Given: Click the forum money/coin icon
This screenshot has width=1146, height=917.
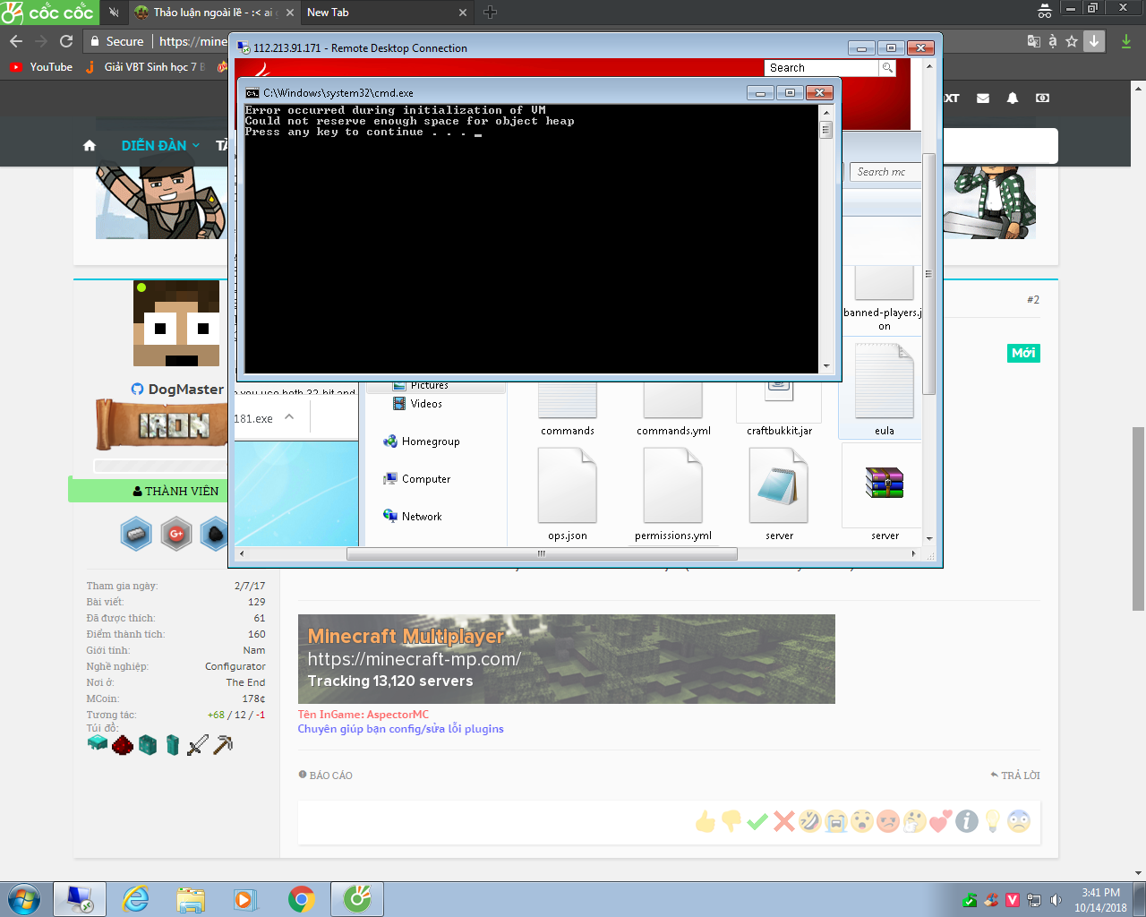Looking at the screenshot, I should (x=1043, y=99).
